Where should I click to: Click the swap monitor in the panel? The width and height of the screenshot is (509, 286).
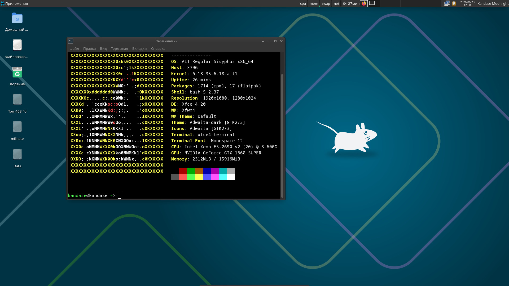326,3
